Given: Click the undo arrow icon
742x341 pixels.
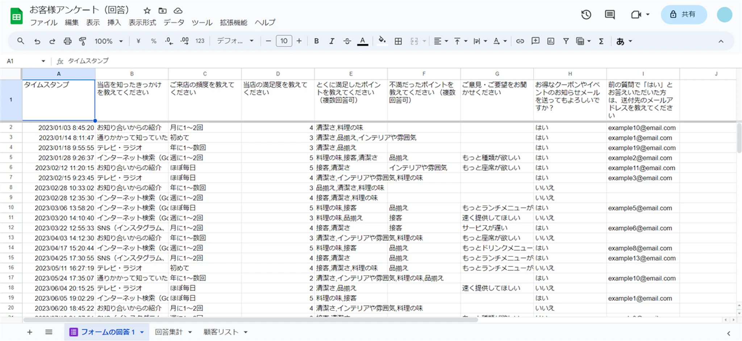Looking at the screenshot, I should click(x=37, y=41).
